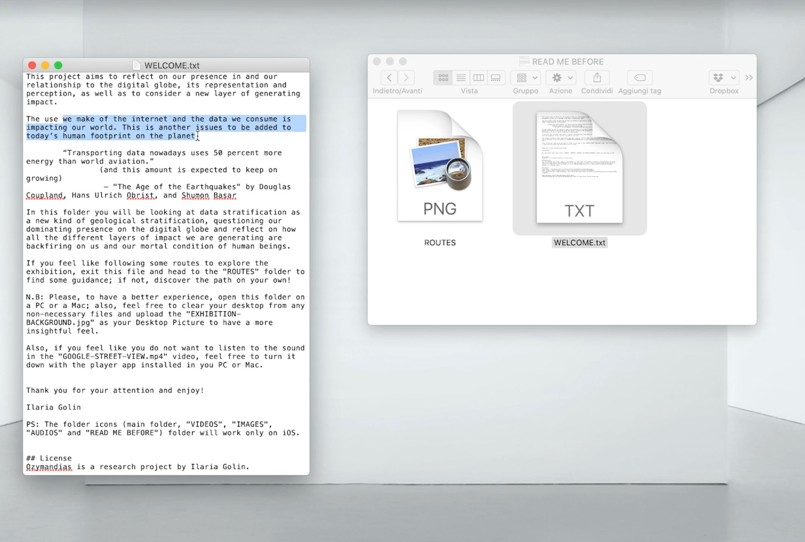This screenshot has width=805, height=542.
Task: Click the misspelled word Ozymandias
Action: [49, 467]
